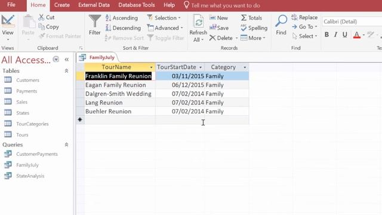This screenshot has height=215, width=382.
Task: Select the FamilyJuly document tab
Action: pyautogui.click(x=98, y=57)
